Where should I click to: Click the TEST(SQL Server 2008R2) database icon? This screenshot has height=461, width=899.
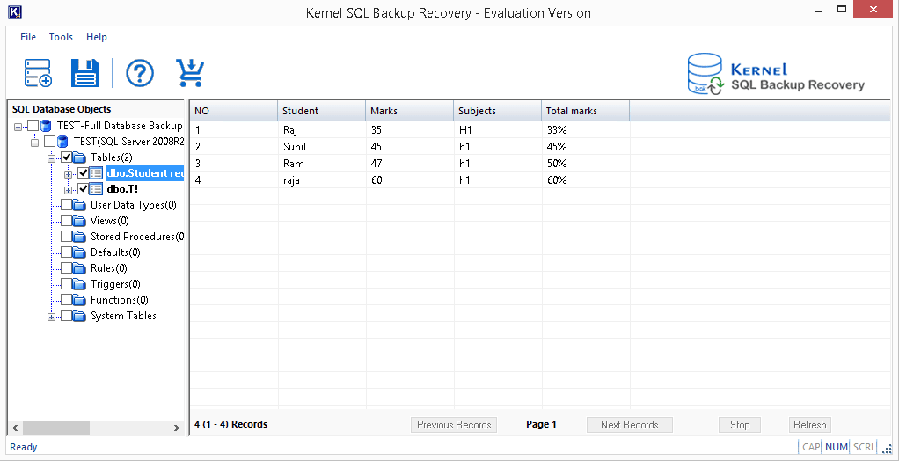tap(62, 141)
